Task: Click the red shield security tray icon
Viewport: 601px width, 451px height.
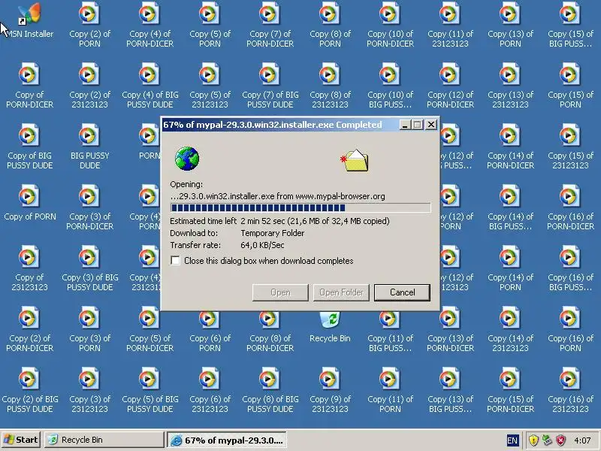Action: [x=560, y=440]
